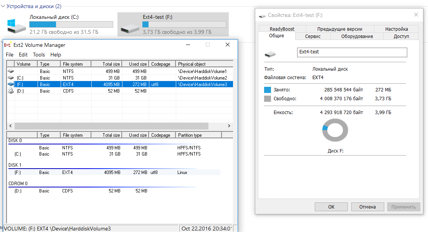Open the File menu
The width and height of the screenshot is (428, 232).
(10, 55)
